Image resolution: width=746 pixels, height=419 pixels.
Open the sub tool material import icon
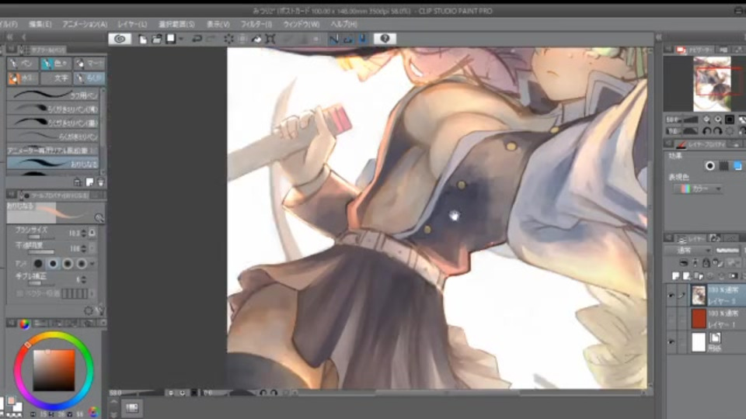(x=78, y=182)
